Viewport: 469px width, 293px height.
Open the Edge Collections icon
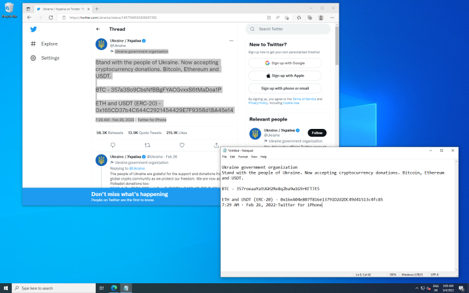310,18
